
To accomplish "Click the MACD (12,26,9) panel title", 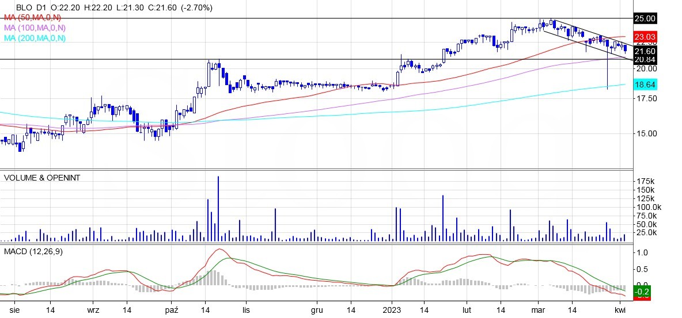I will click(35, 252).
